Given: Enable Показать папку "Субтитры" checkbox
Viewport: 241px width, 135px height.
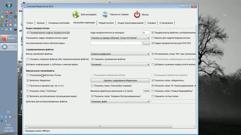Looking at the screenshot, I should (28, 91).
